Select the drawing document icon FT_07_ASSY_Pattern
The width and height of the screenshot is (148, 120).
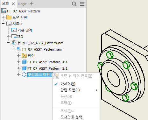pyautogui.click(x=4, y=11)
